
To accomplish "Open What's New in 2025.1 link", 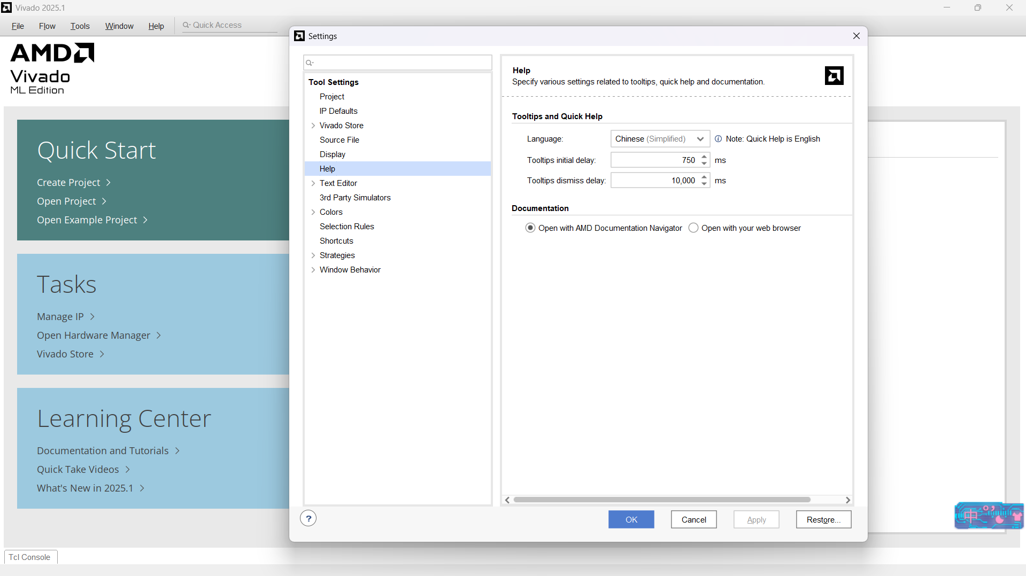I will coord(90,488).
